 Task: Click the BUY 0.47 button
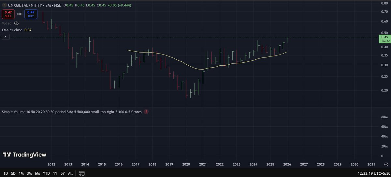click(30, 14)
